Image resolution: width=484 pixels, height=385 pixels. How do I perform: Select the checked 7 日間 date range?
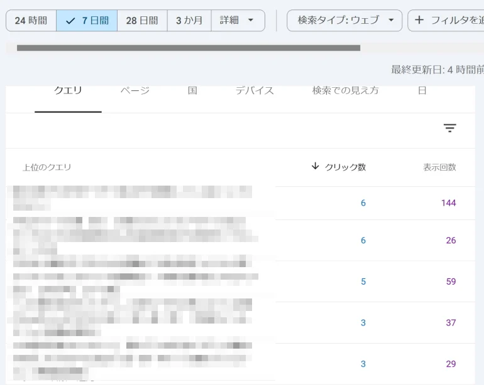coord(87,20)
